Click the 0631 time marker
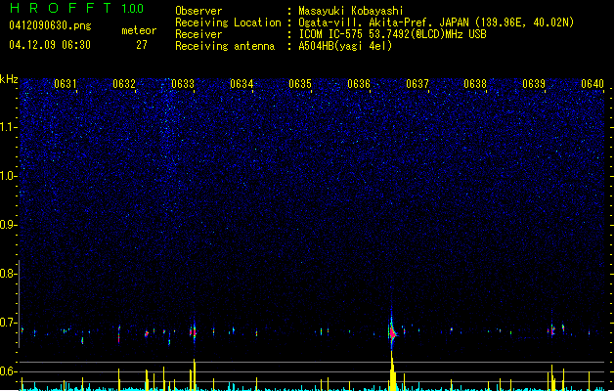The image size is (615, 391). (66, 84)
